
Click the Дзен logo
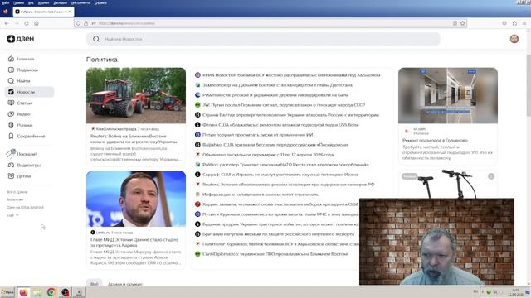pyautogui.click(x=21, y=39)
